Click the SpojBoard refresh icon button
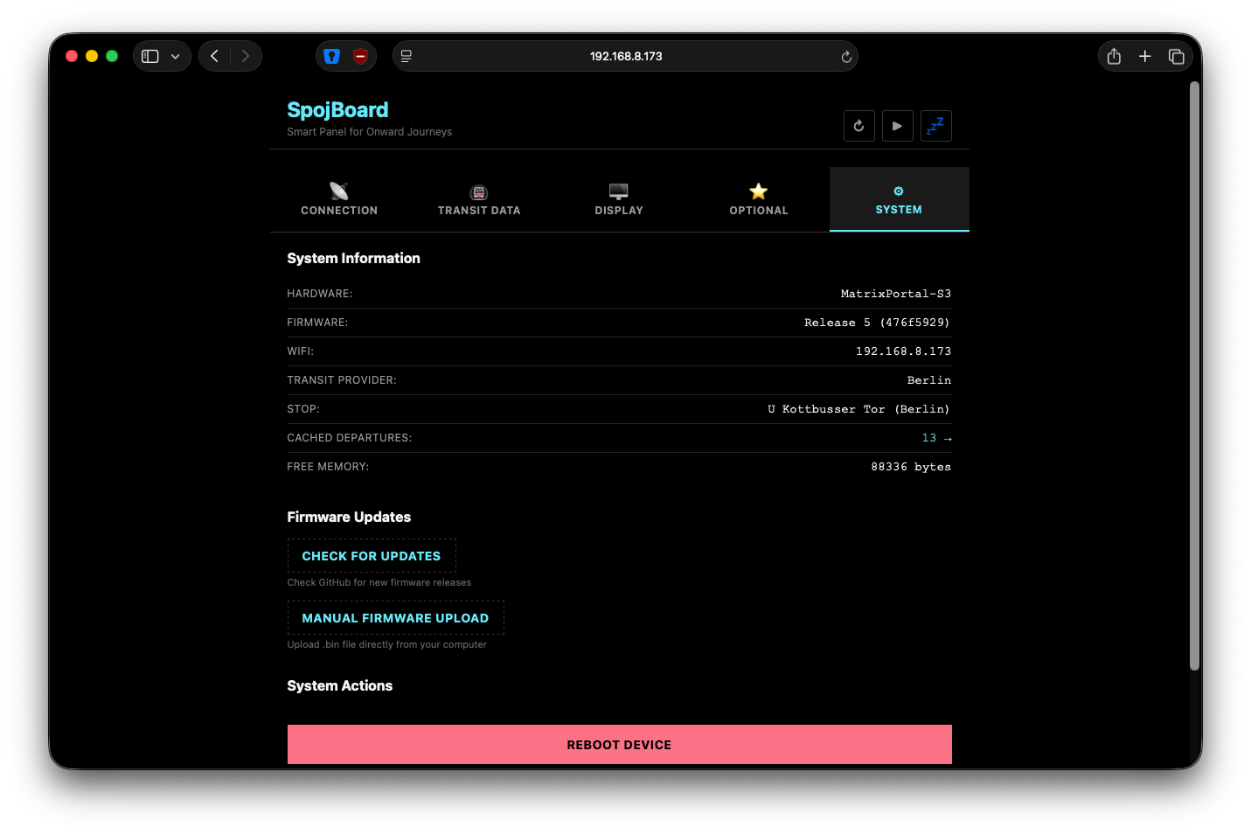 click(x=858, y=126)
